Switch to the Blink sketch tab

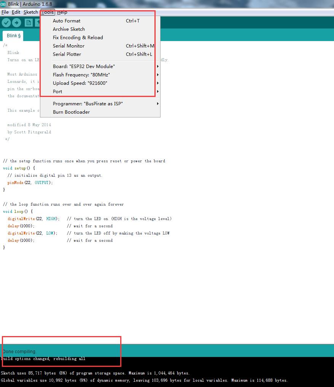point(14,36)
